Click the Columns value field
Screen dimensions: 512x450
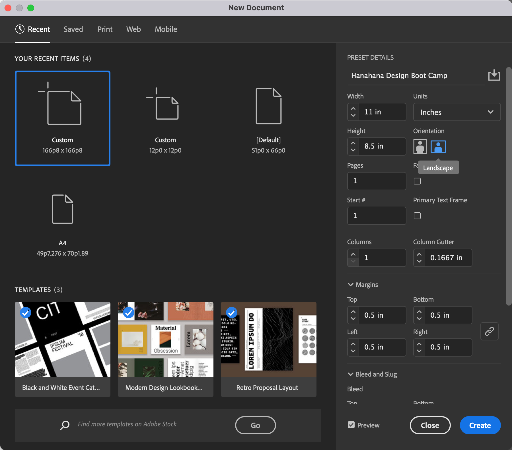click(382, 258)
